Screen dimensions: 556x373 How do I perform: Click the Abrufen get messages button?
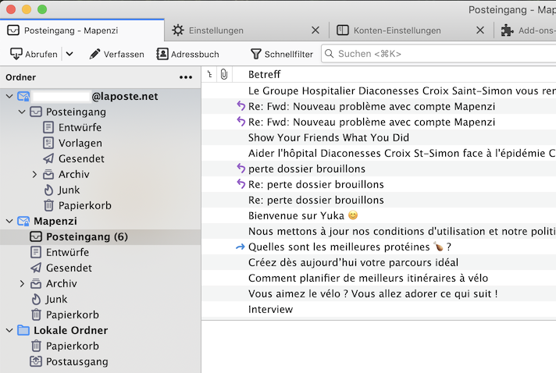34,54
